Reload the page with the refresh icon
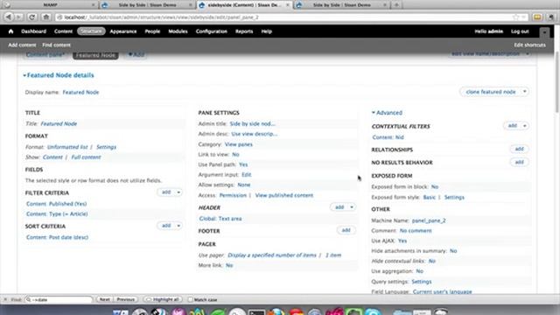The width and height of the screenshot is (560, 315). point(32,17)
